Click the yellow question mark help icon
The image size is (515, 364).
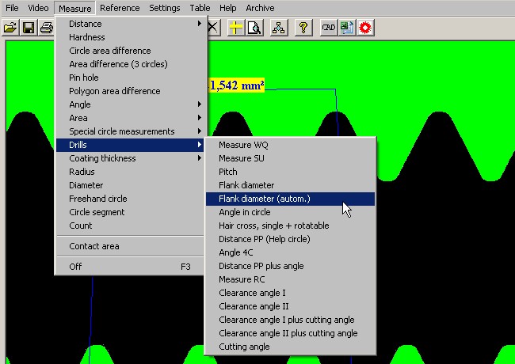(x=303, y=28)
